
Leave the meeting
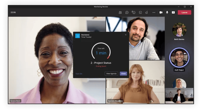[184, 13]
